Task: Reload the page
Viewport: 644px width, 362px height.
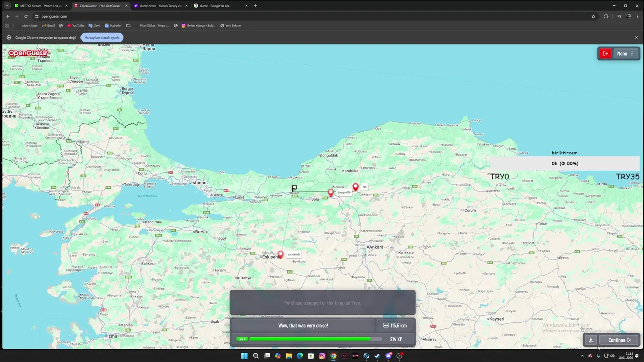Action: [26, 16]
